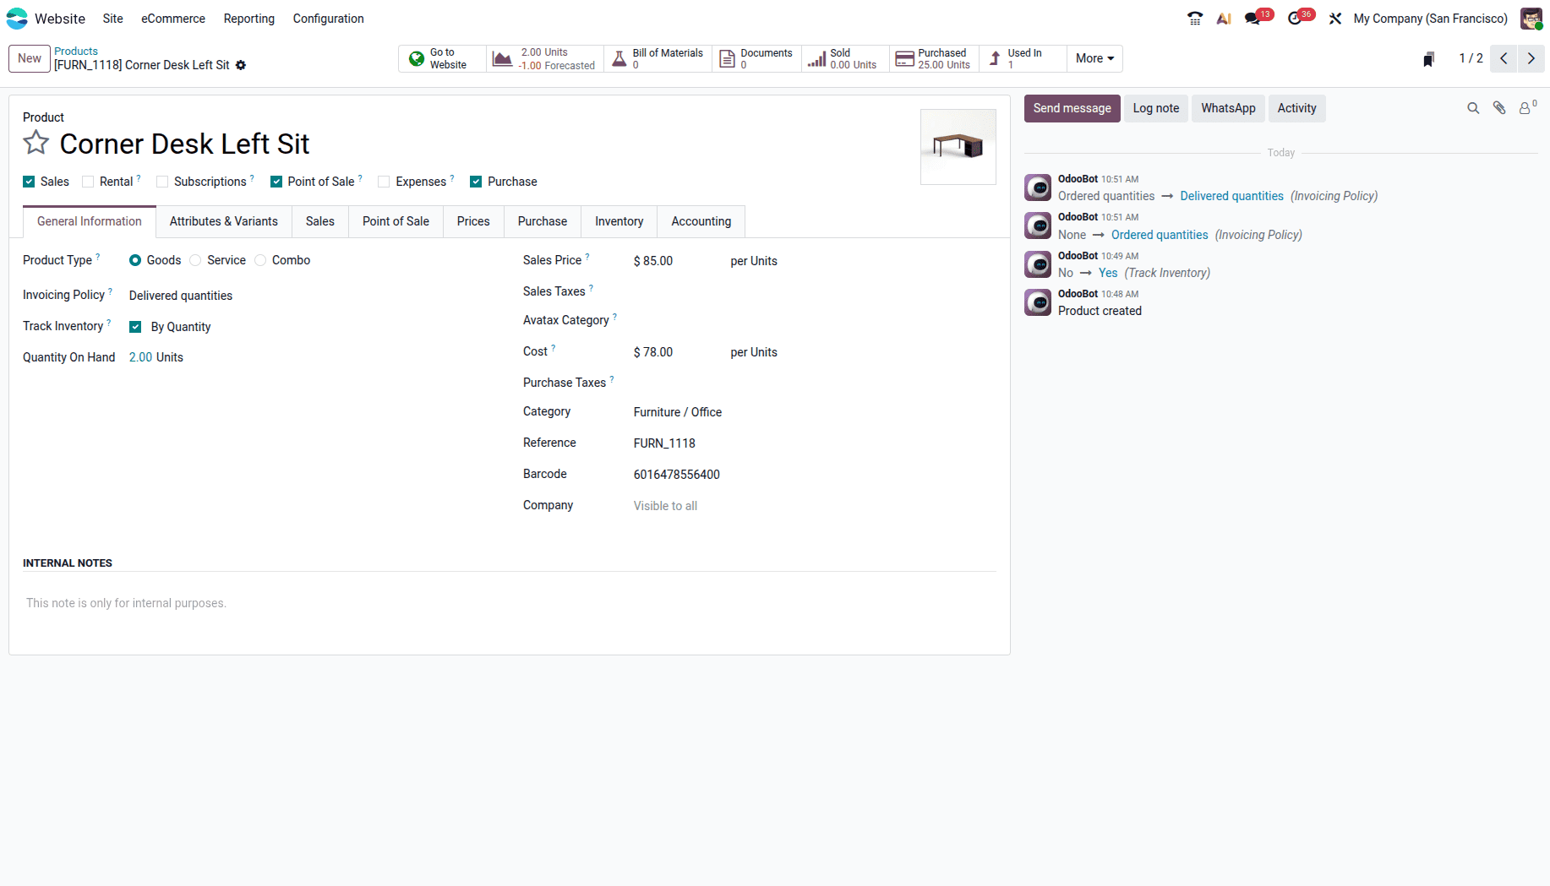
Task: Open Category field showing Furniture / Office
Action: [815, 412]
